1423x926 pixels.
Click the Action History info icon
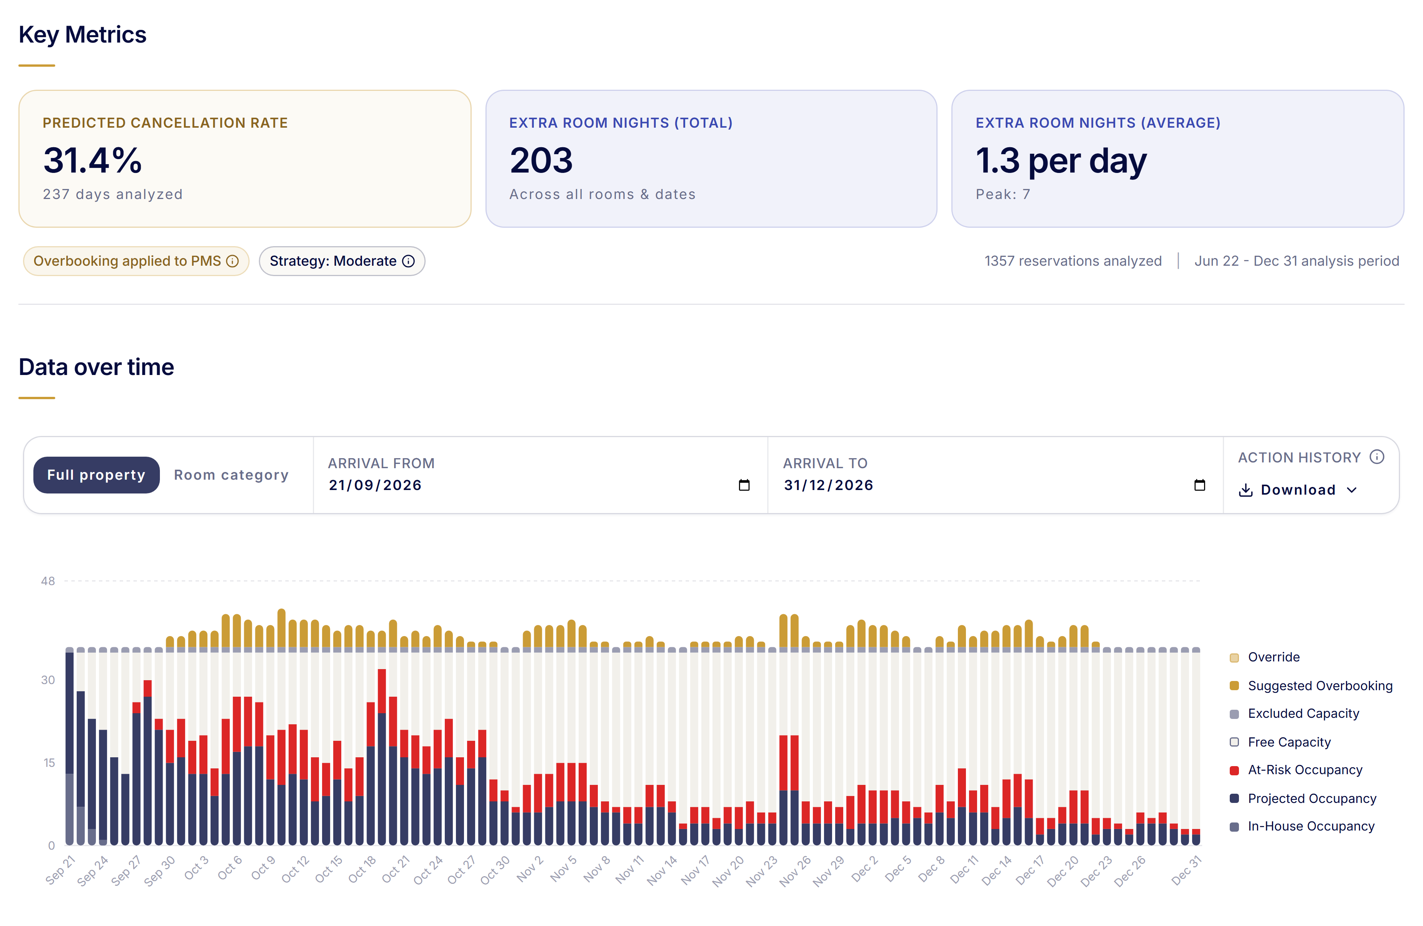coord(1377,457)
